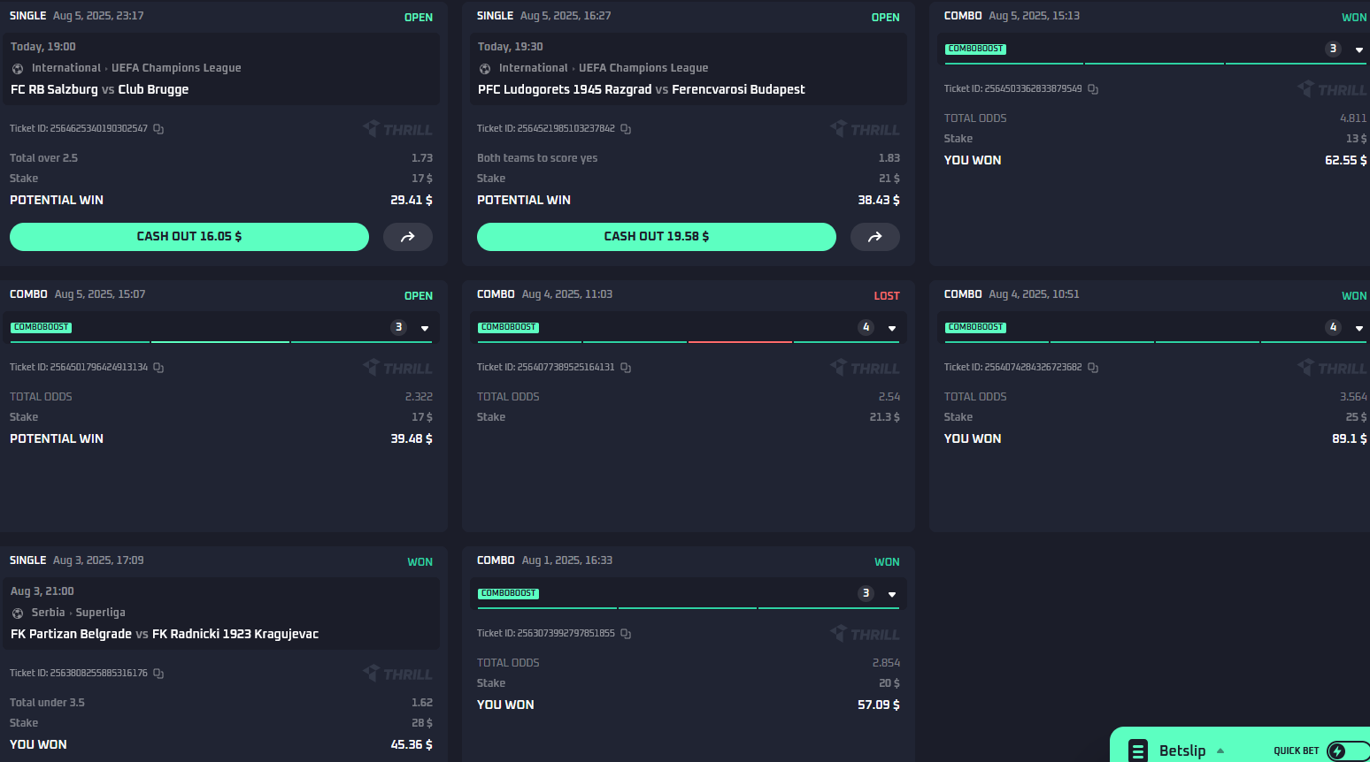Viewport: 1370px width, 762px height.
Task: Click total odds 4.811 value
Action: (1353, 118)
